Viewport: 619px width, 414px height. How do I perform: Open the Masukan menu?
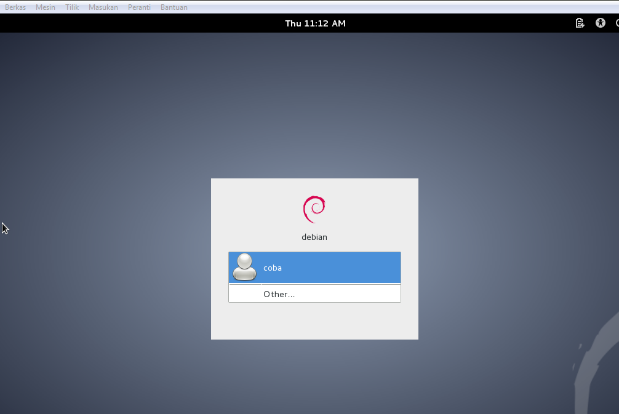click(x=103, y=7)
